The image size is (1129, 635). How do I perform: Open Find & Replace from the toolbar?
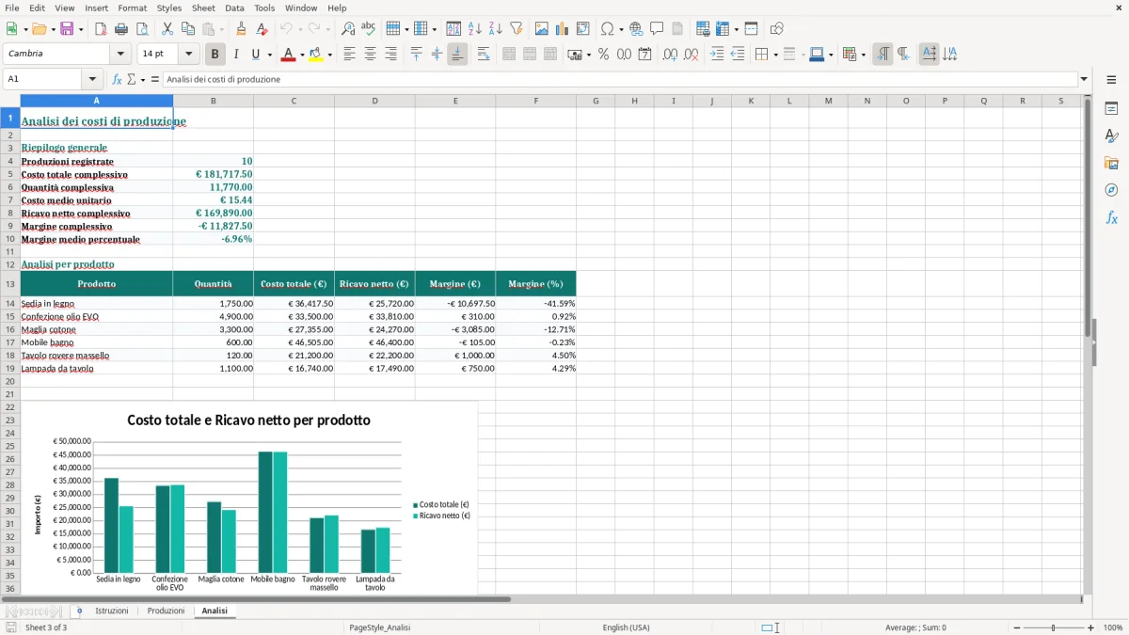(x=348, y=29)
